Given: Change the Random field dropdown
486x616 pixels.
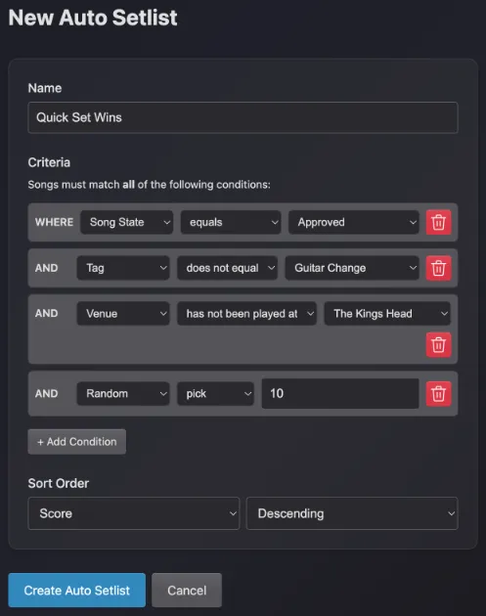Looking at the screenshot, I should (123, 394).
